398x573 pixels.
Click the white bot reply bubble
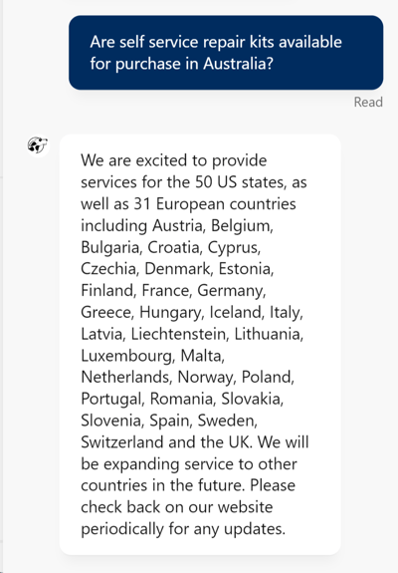coord(200,344)
